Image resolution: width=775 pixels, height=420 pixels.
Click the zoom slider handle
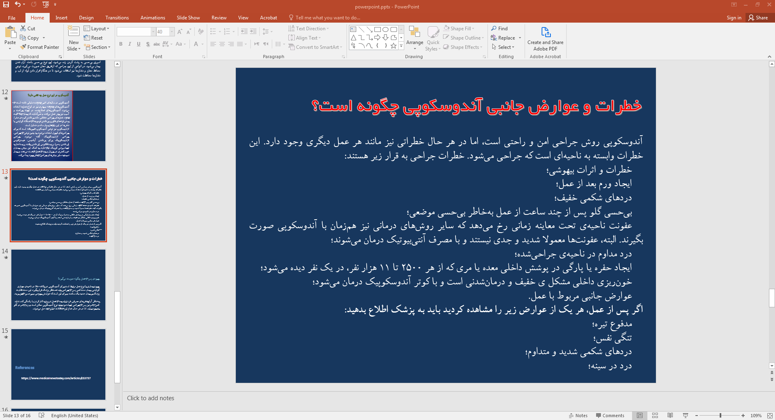click(x=720, y=416)
